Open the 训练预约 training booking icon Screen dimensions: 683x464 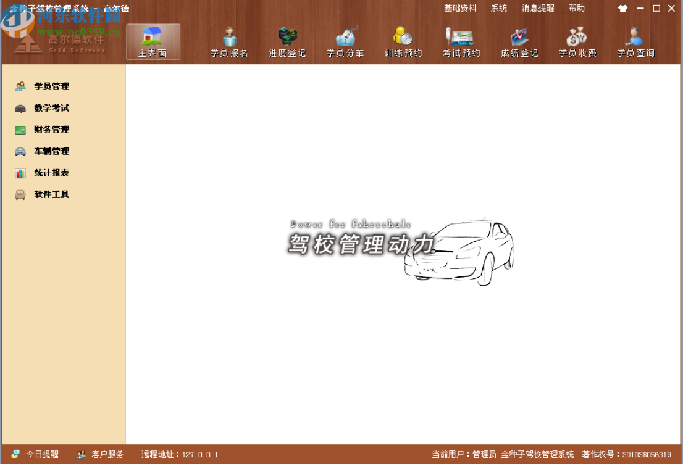coord(403,36)
